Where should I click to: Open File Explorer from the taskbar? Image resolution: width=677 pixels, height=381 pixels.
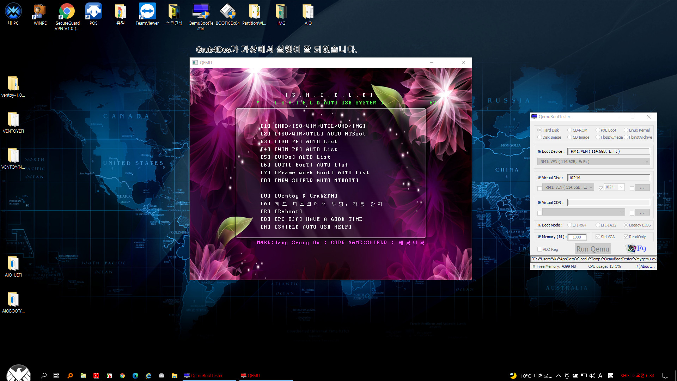(x=175, y=376)
